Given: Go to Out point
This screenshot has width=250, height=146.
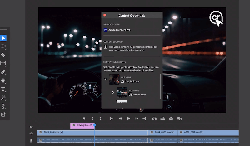Looking at the screenshot, I should pyautogui.click(x=144, y=119).
